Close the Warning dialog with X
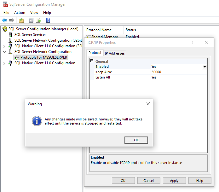This screenshot has width=219, height=192. tap(148, 104)
